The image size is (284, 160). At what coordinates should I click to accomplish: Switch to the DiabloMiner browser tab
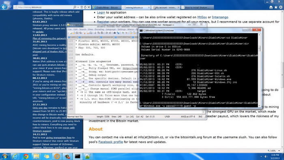[x=106, y=7]
